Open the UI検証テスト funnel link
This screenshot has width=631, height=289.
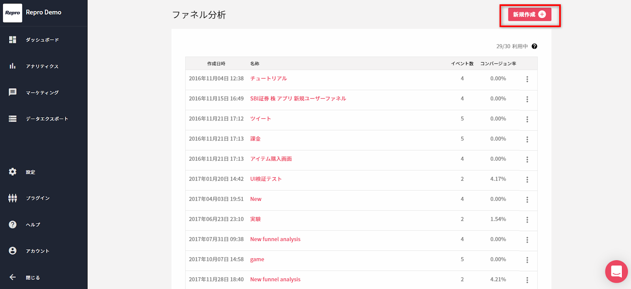point(266,179)
